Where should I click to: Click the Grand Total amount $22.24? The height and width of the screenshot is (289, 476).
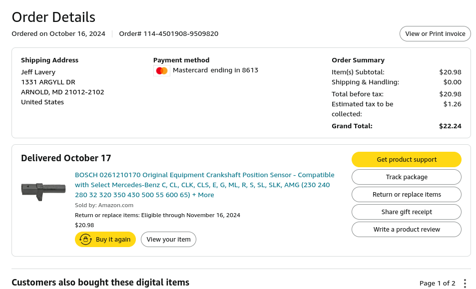coord(450,126)
